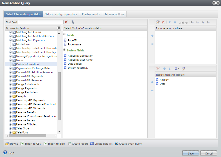Expand the Matching Gift Claims node
This screenshot has width=221, height=157.
coord(11,32)
